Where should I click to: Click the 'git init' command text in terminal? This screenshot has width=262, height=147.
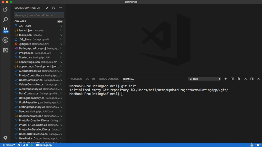pos(128,86)
